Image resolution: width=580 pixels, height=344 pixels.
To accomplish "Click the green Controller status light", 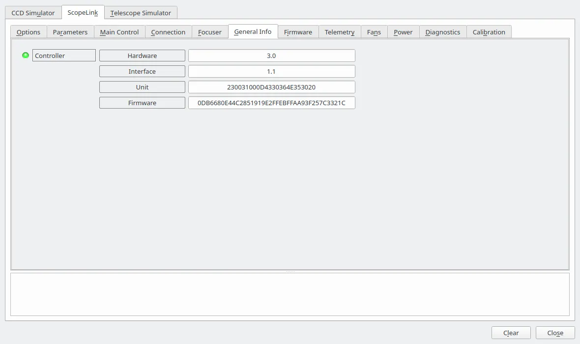I will coord(26,56).
